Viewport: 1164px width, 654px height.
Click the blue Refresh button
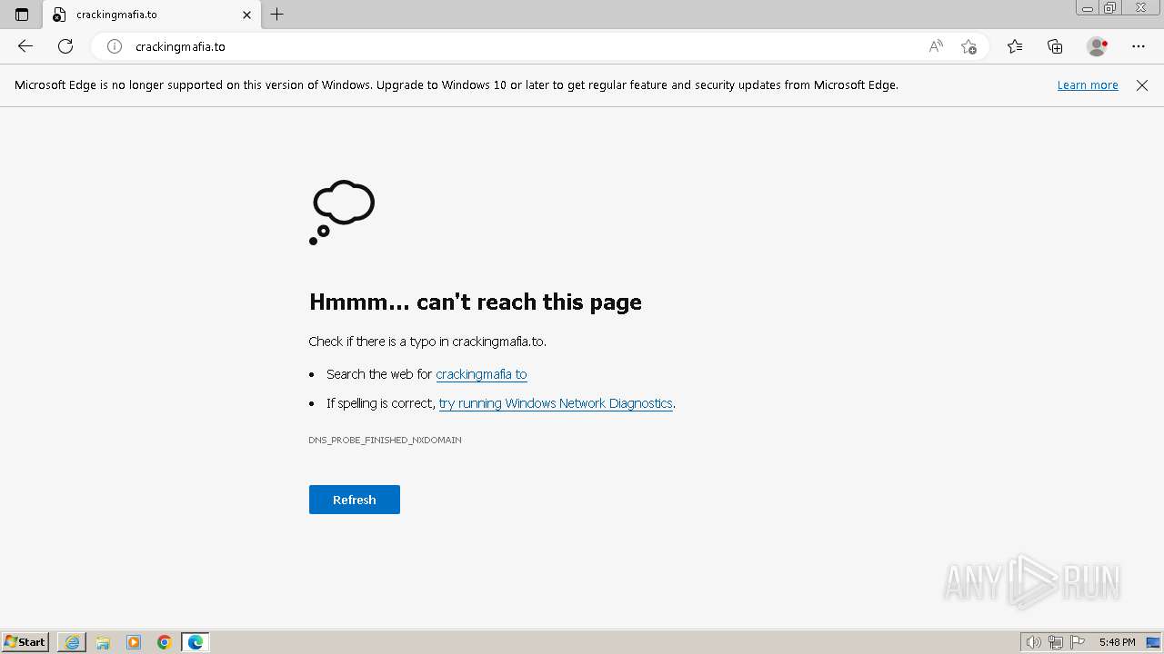pos(355,500)
